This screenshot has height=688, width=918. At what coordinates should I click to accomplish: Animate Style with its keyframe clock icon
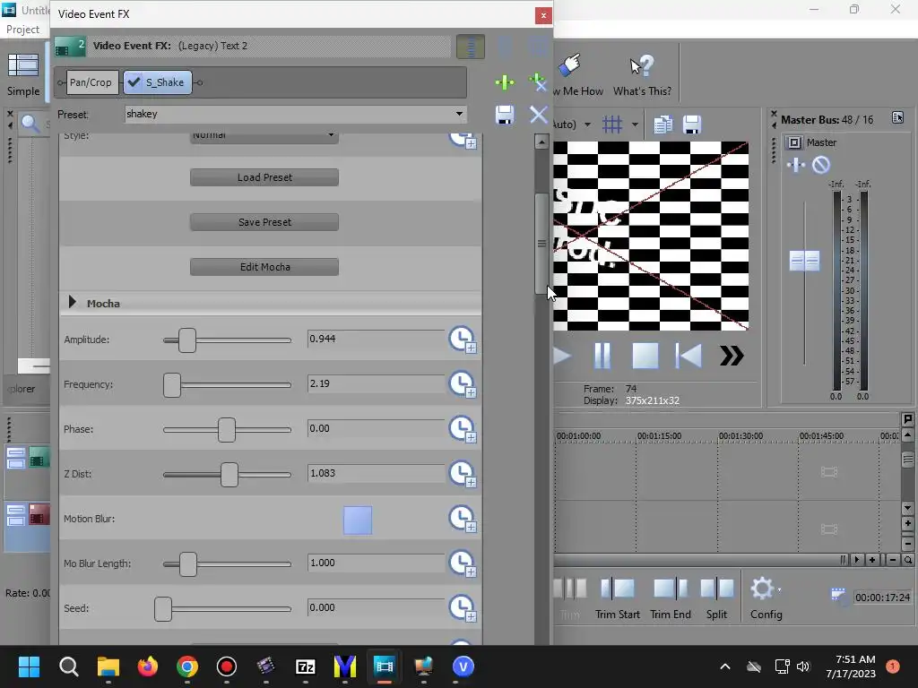point(463,141)
